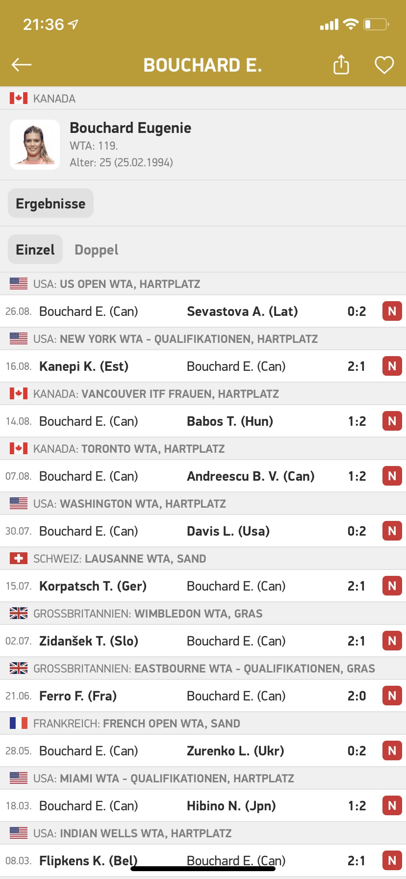
Task: Tap the N badge on Davis match
Action: tap(392, 531)
